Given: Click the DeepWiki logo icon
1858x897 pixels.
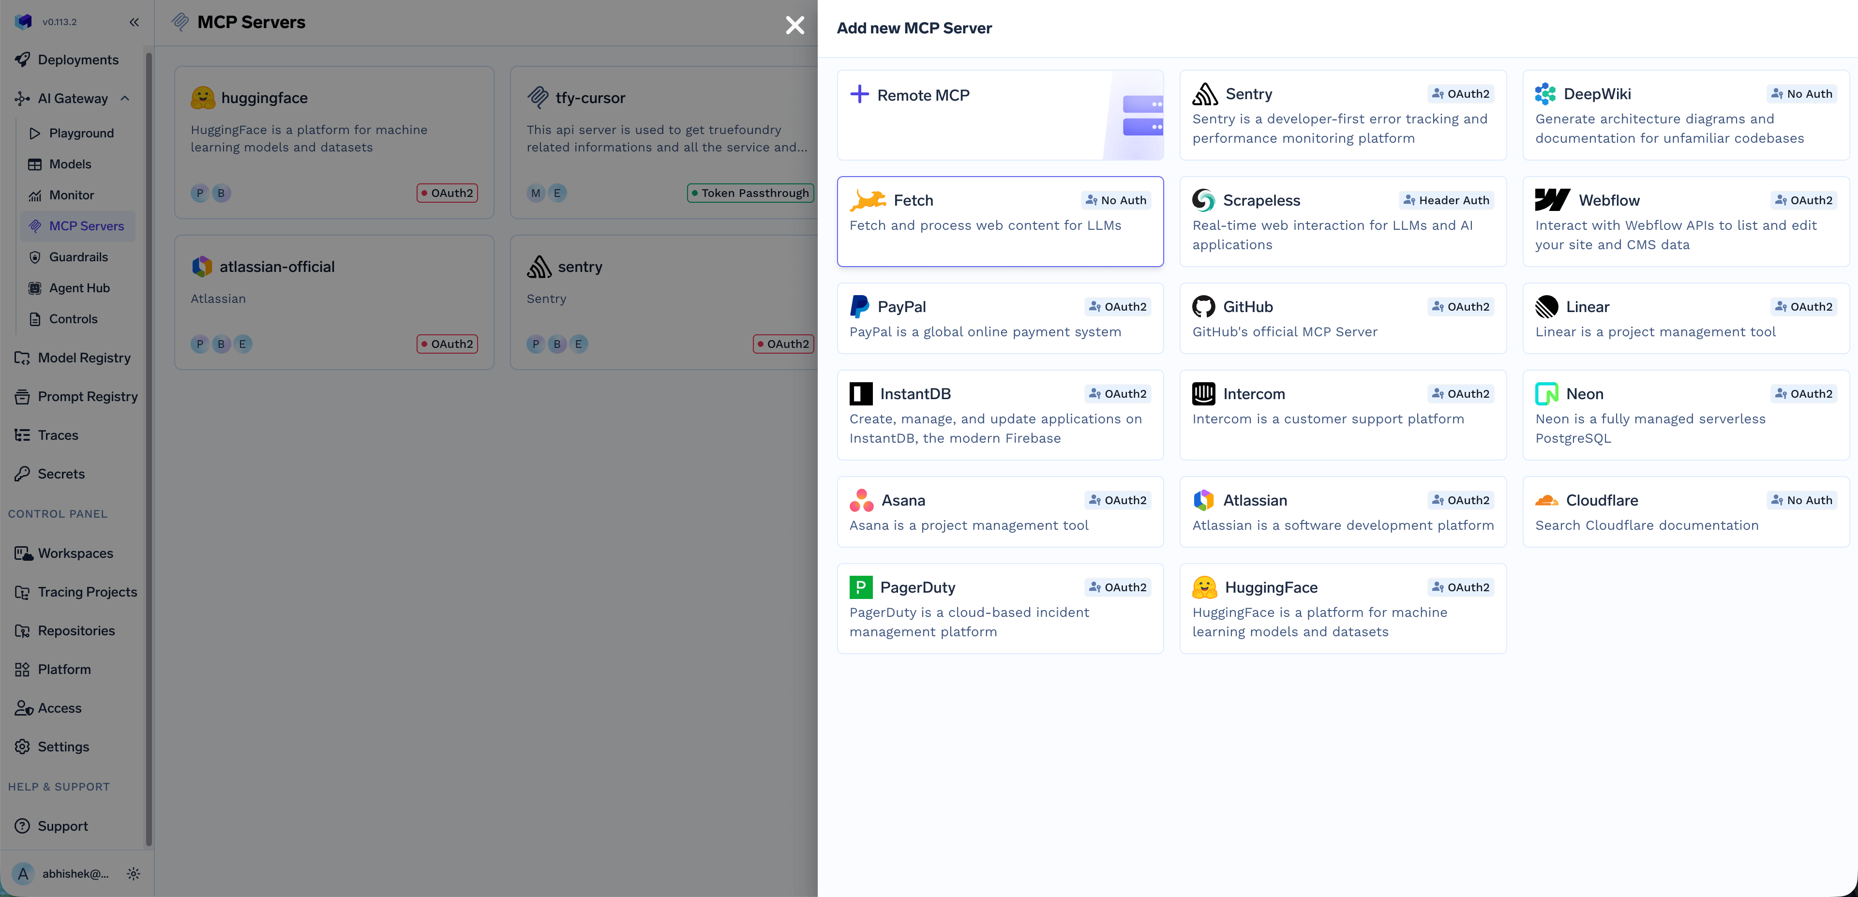Looking at the screenshot, I should coord(1545,94).
